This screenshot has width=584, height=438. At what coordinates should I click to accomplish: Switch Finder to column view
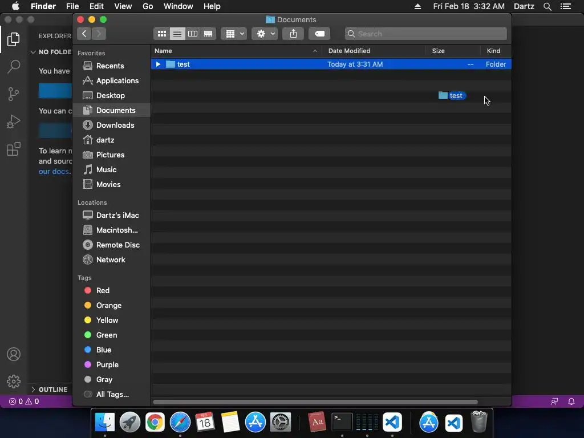[193, 34]
